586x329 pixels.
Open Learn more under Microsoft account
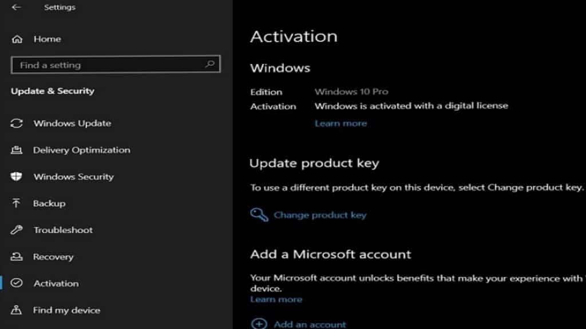pos(276,299)
